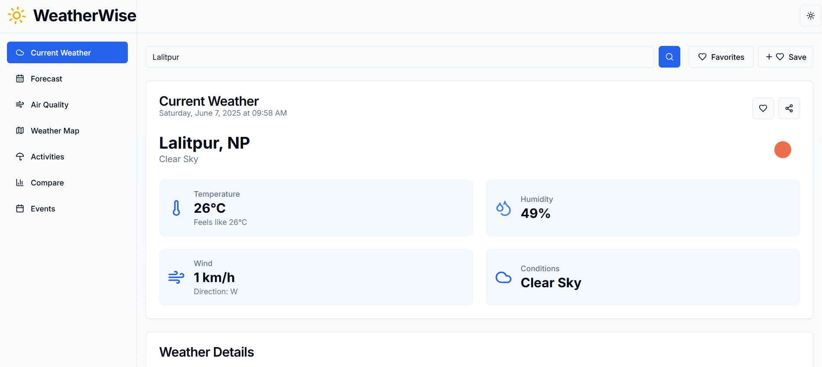Open Air Quality via its wind icon
The height and width of the screenshot is (367, 822).
tap(20, 104)
